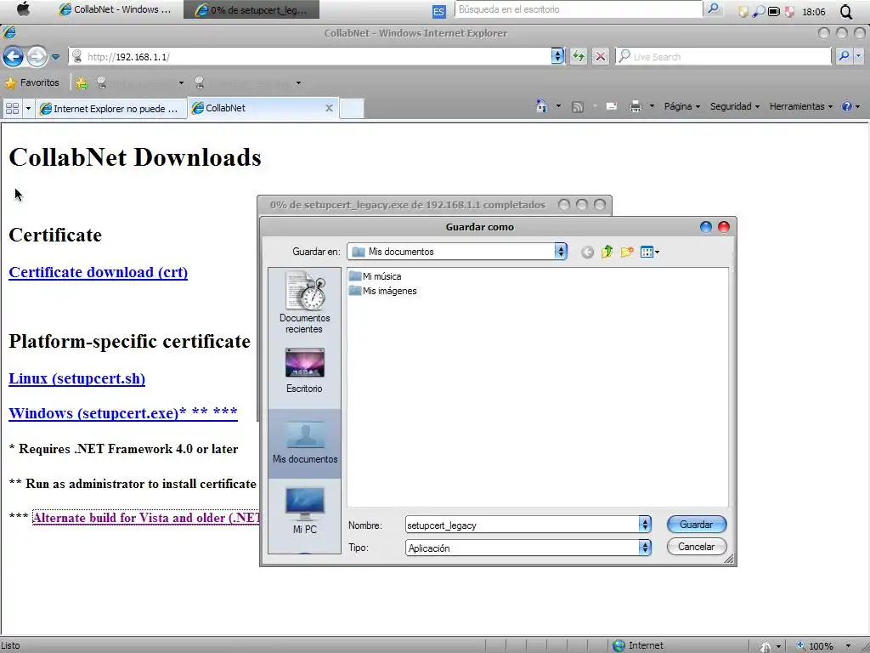The image size is (870, 653).
Task: Open the address bar history dropdown
Action: [x=557, y=56]
